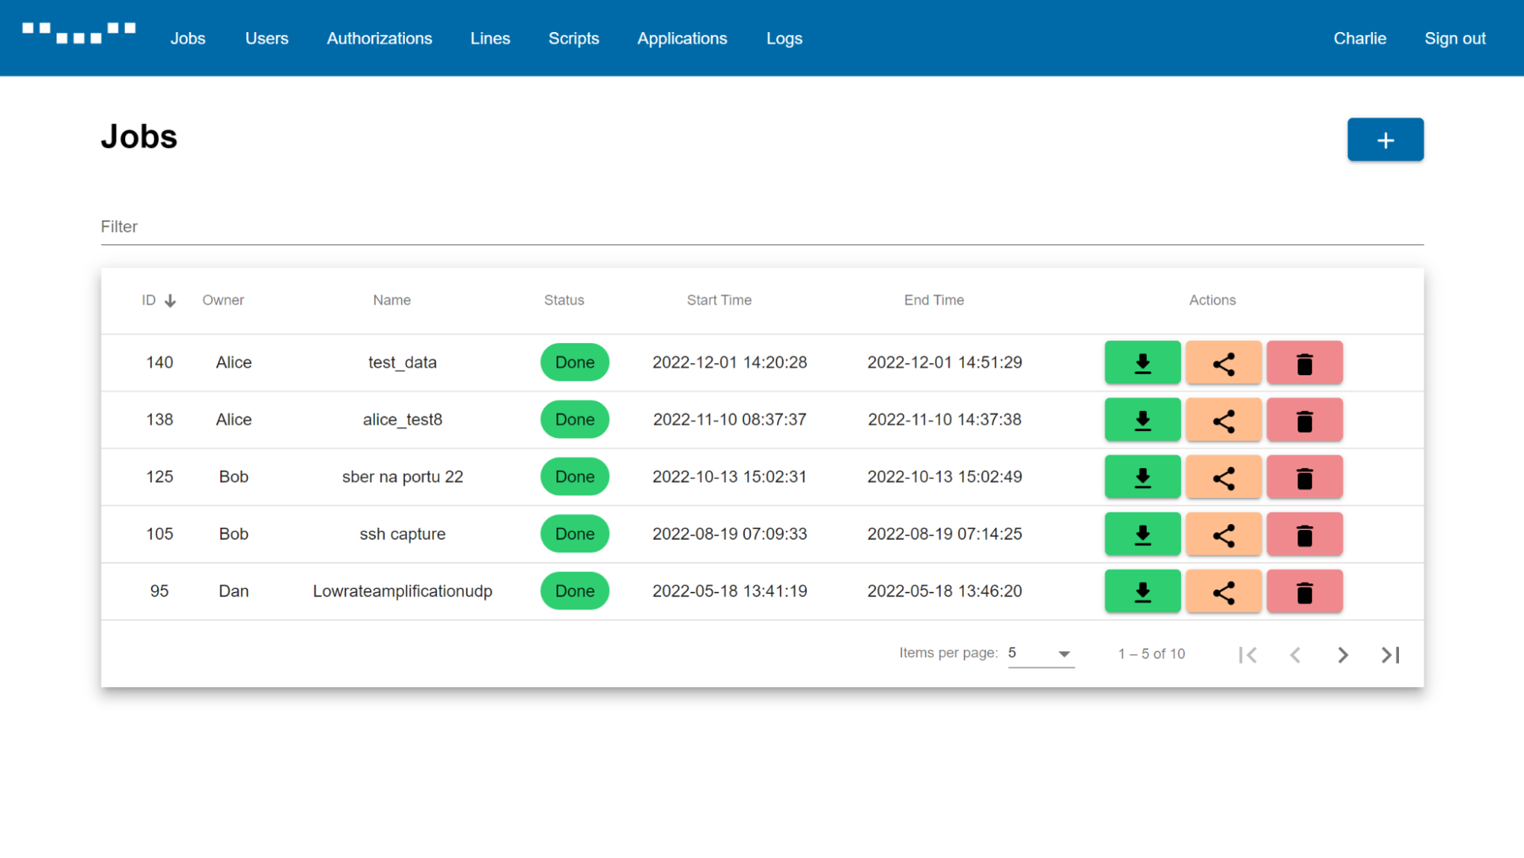
Task: Download job 125 sber na portu 22
Action: click(1142, 477)
